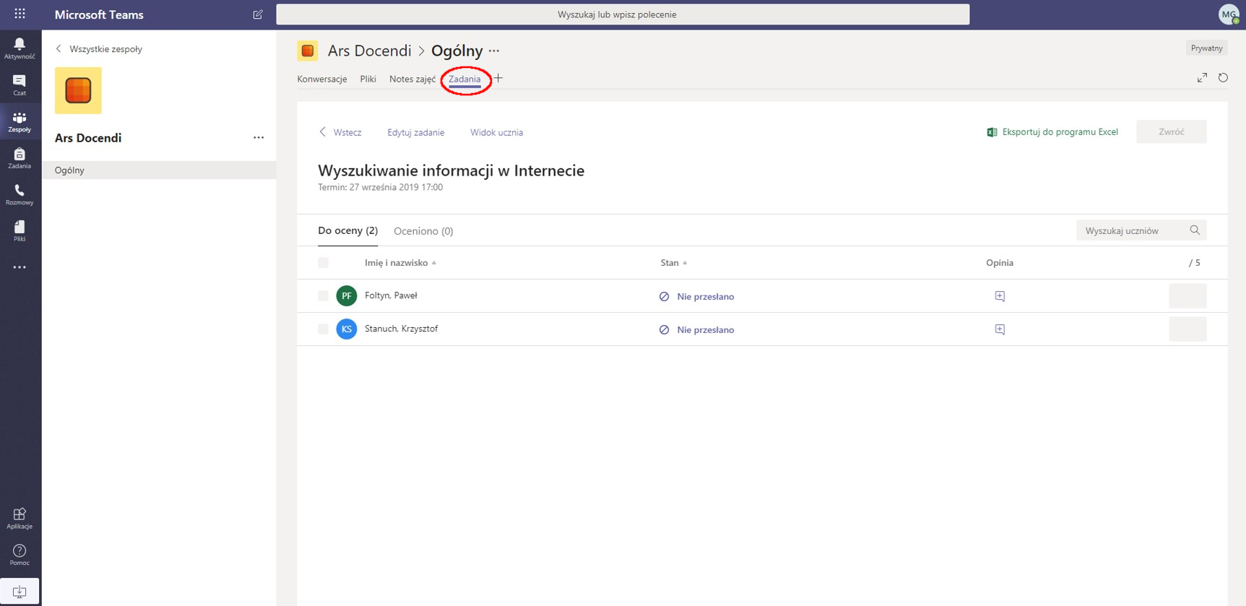Start a new chat with compose icon
The height and width of the screenshot is (606, 1246).
pos(258,14)
